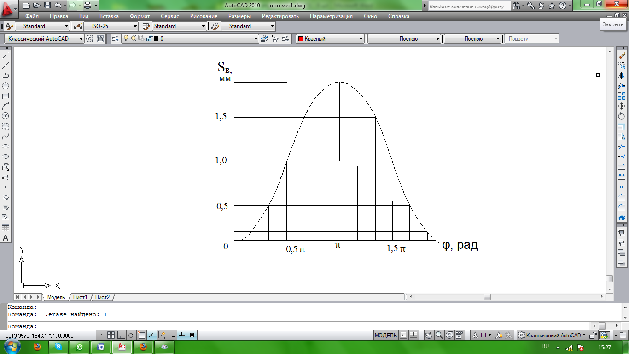Select the Circle drawing tool
Screen dimensions: 629x354
(x=6, y=116)
